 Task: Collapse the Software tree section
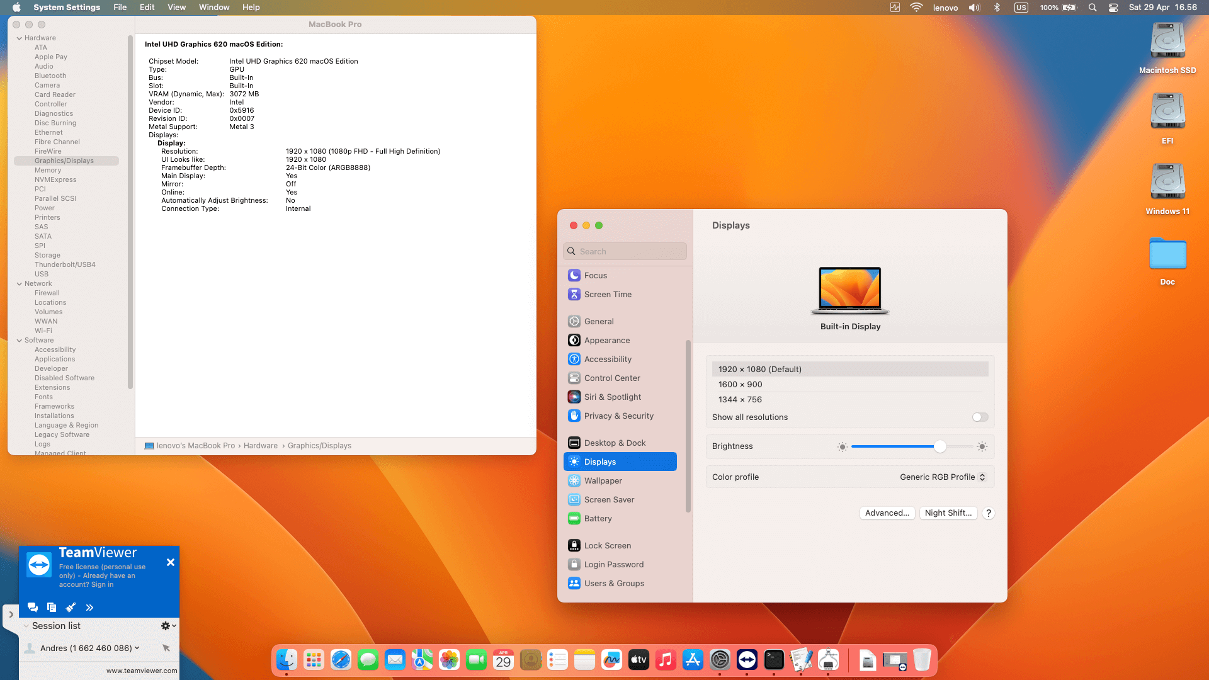(x=19, y=341)
